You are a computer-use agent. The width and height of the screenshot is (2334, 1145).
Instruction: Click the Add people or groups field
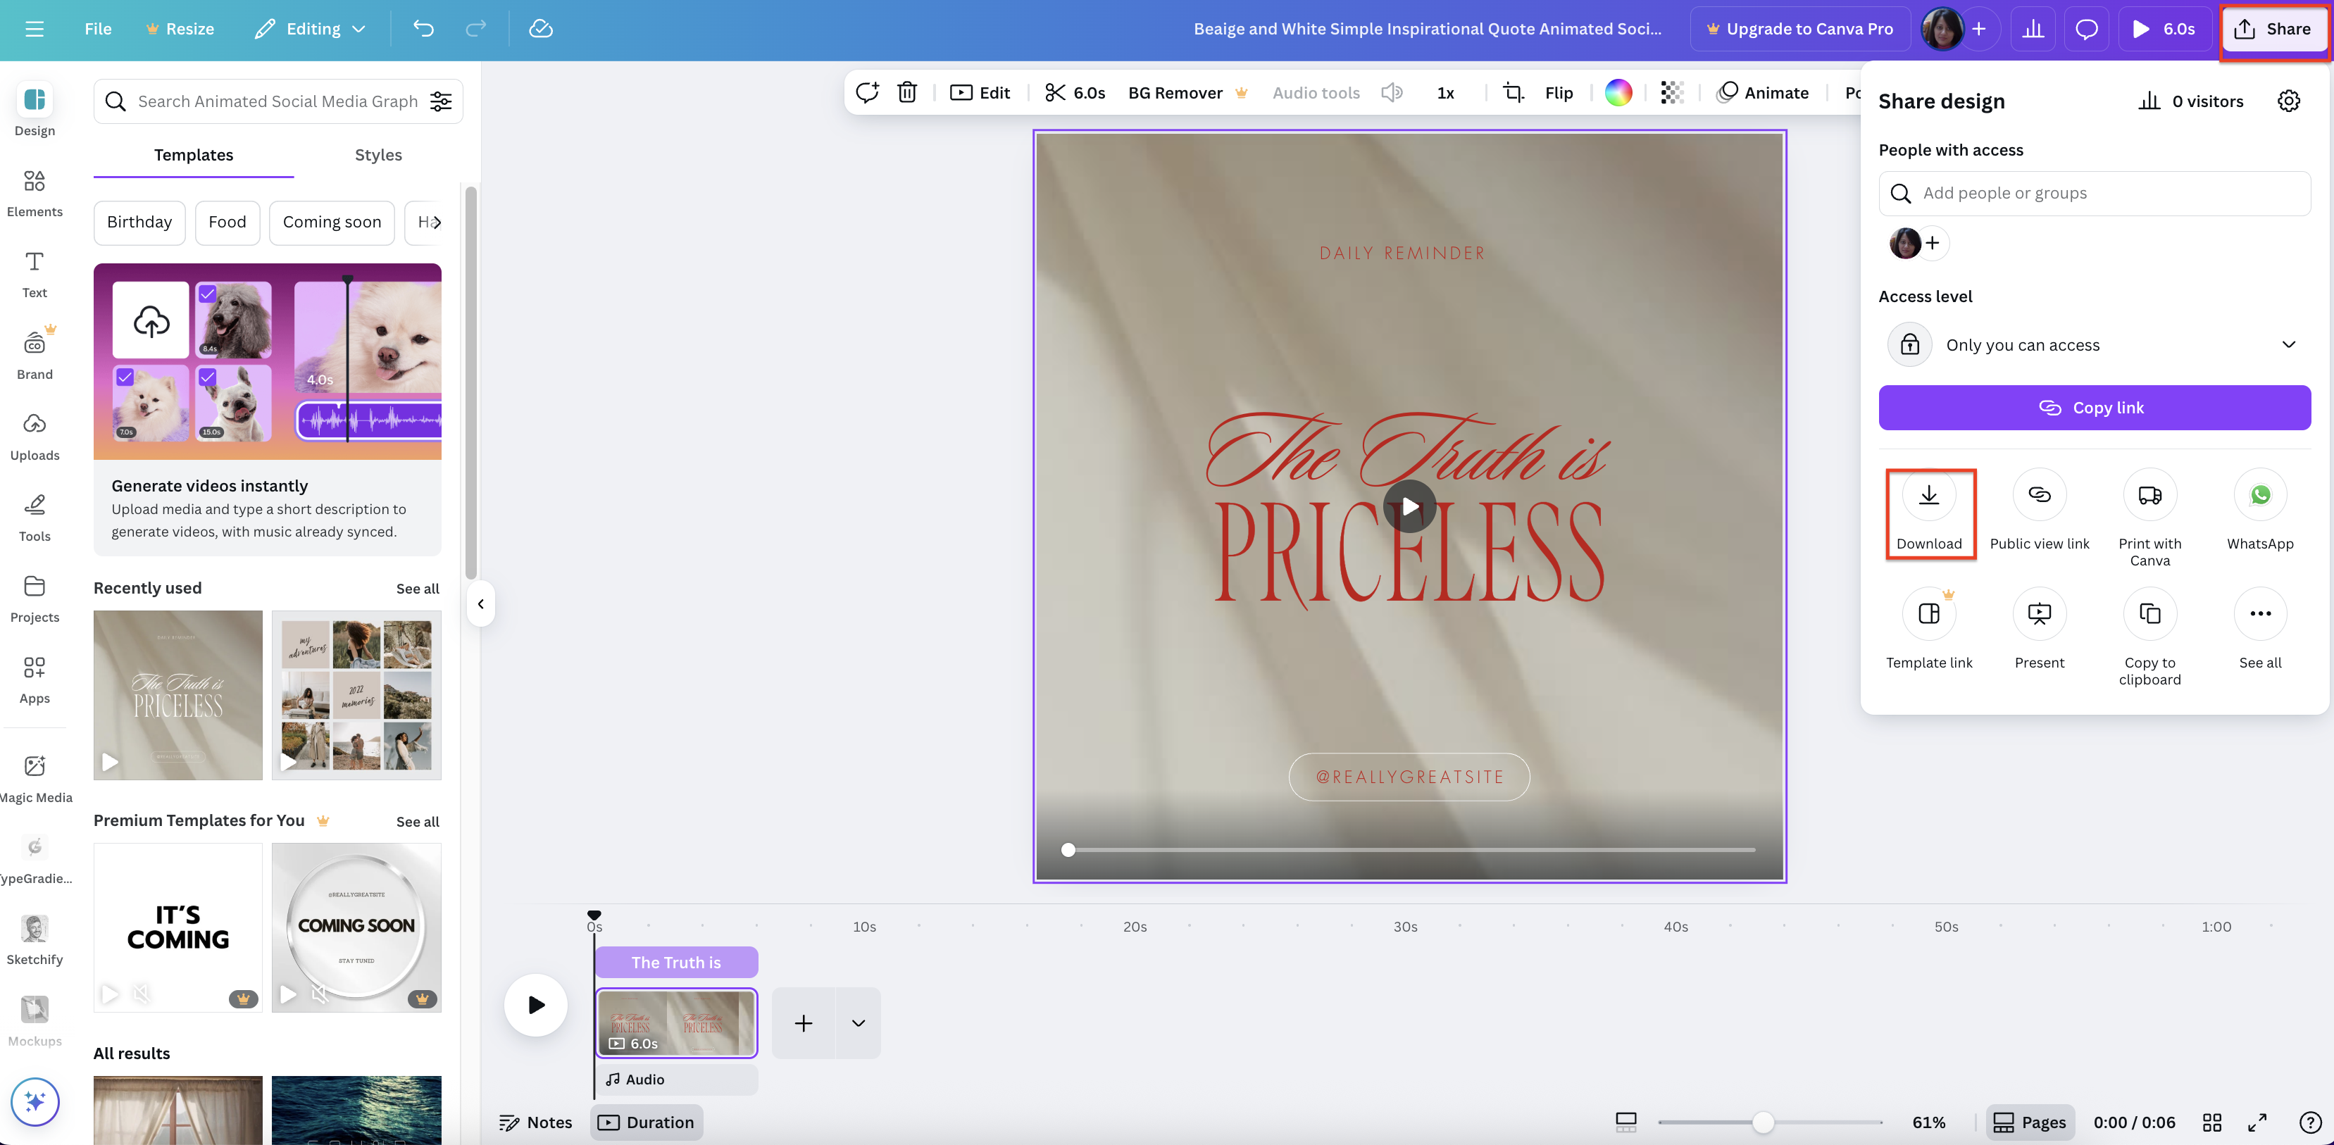(2094, 193)
